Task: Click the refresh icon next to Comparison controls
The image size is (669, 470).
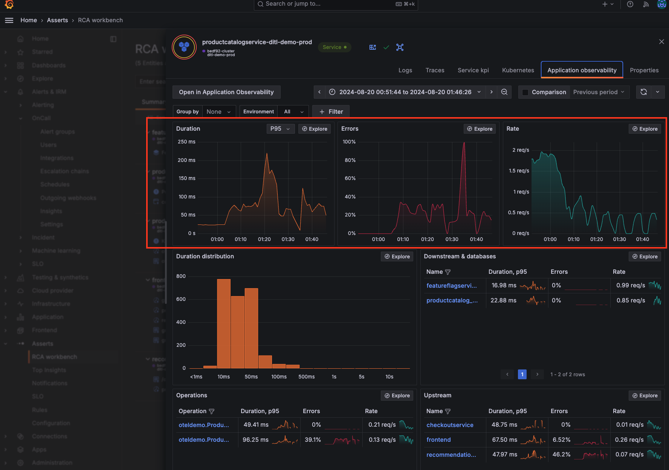Action: [643, 92]
